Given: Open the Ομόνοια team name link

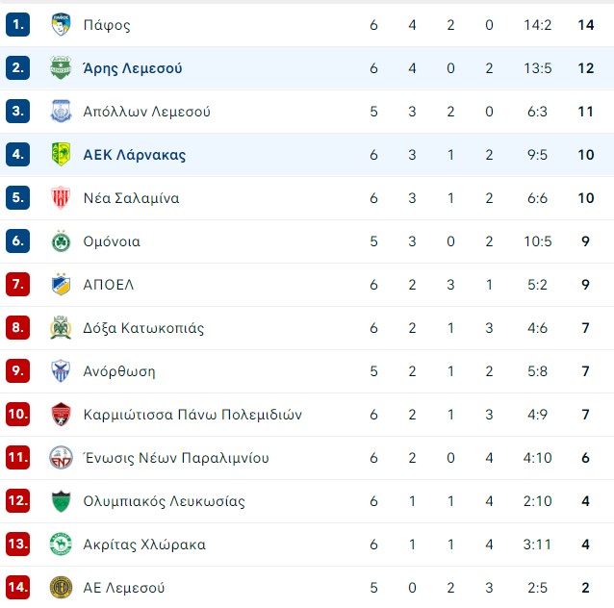Looking at the screenshot, I should coord(112,241).
